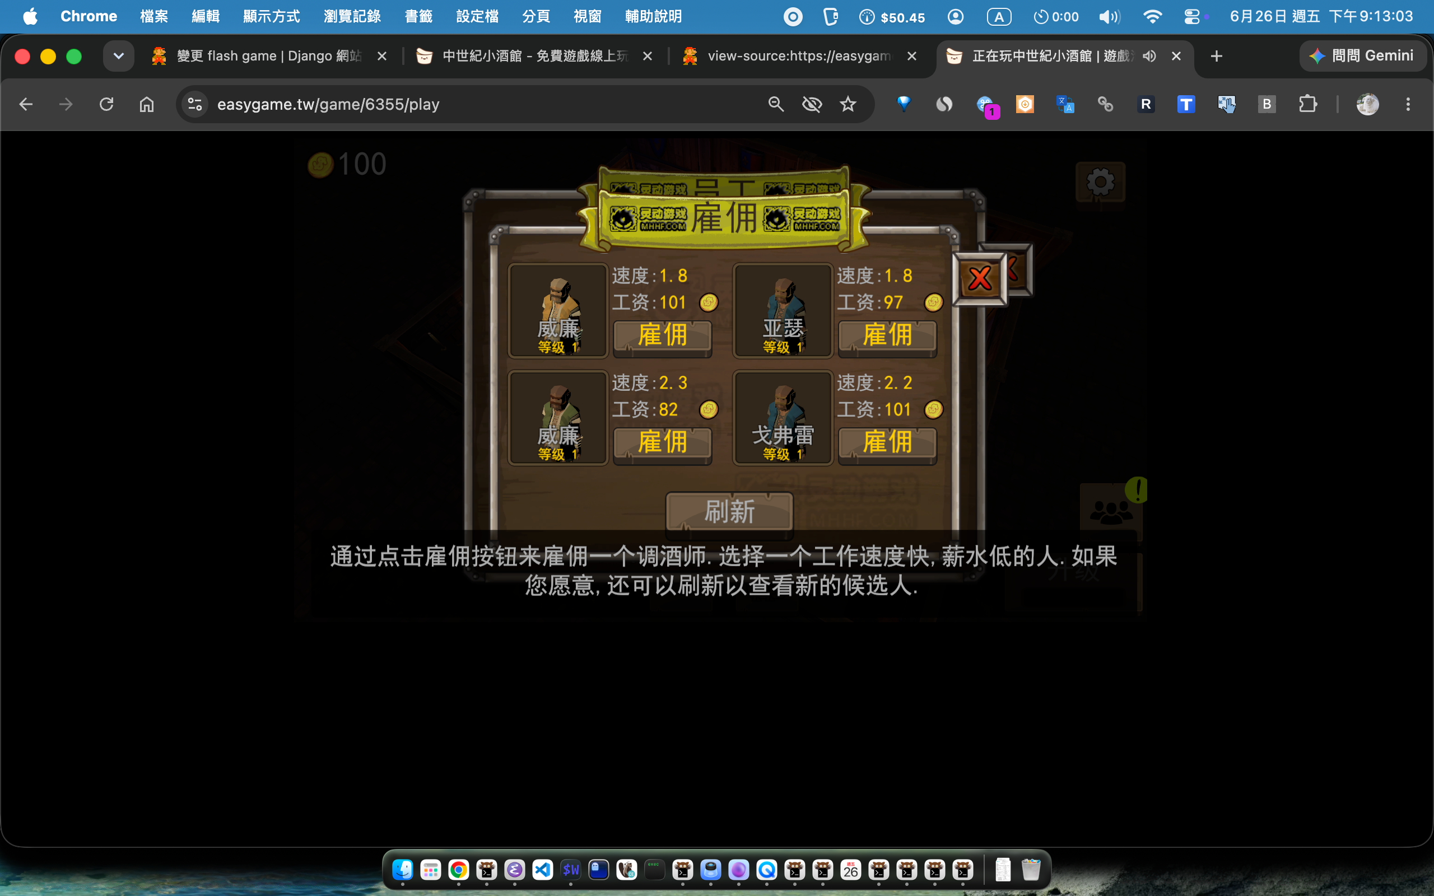The image size is (1434, 896).
Task: Open the 編輯 menu
Action: point(206,17)
